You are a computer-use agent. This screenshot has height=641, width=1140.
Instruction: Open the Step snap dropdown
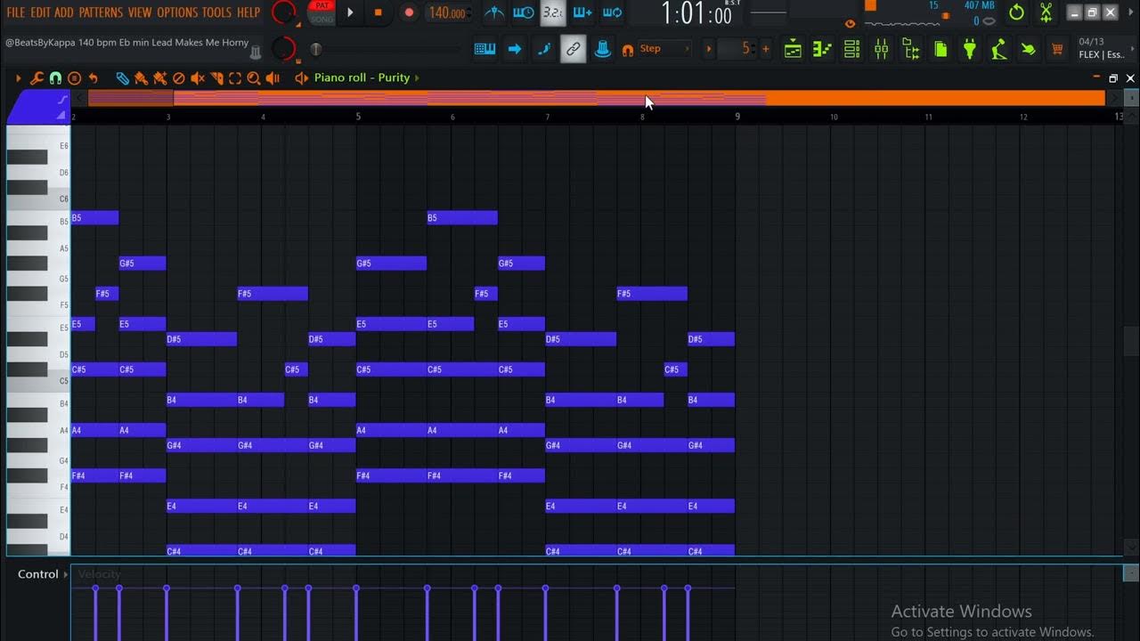coord(664,49)
